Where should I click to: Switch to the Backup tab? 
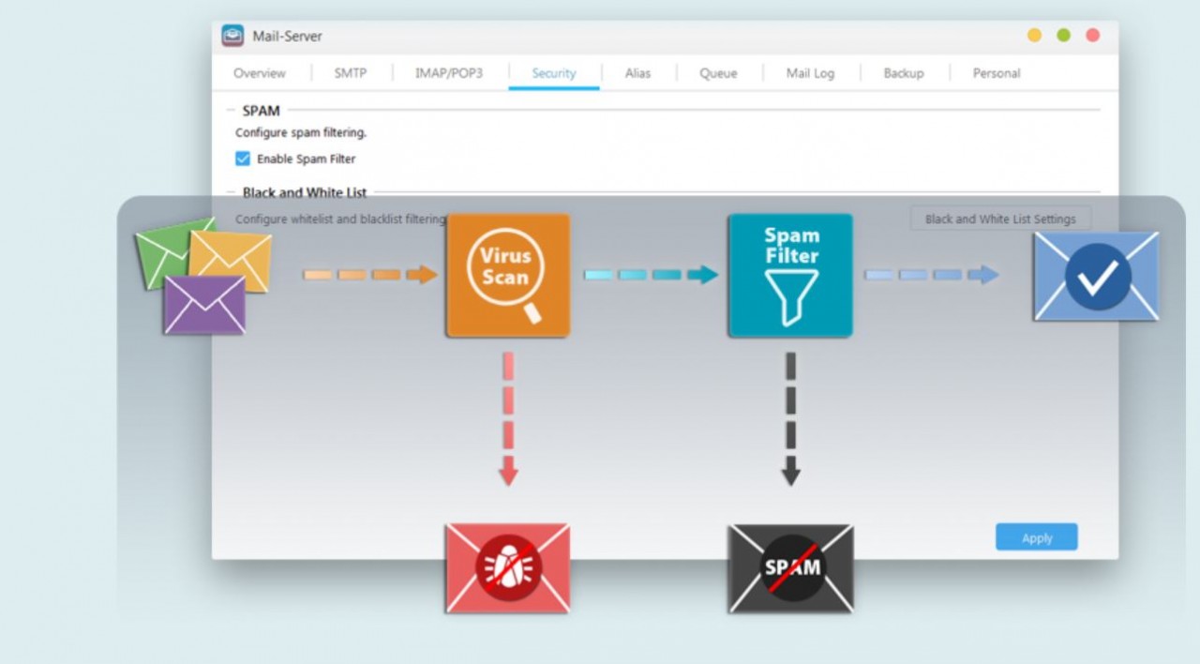[904, 73]
